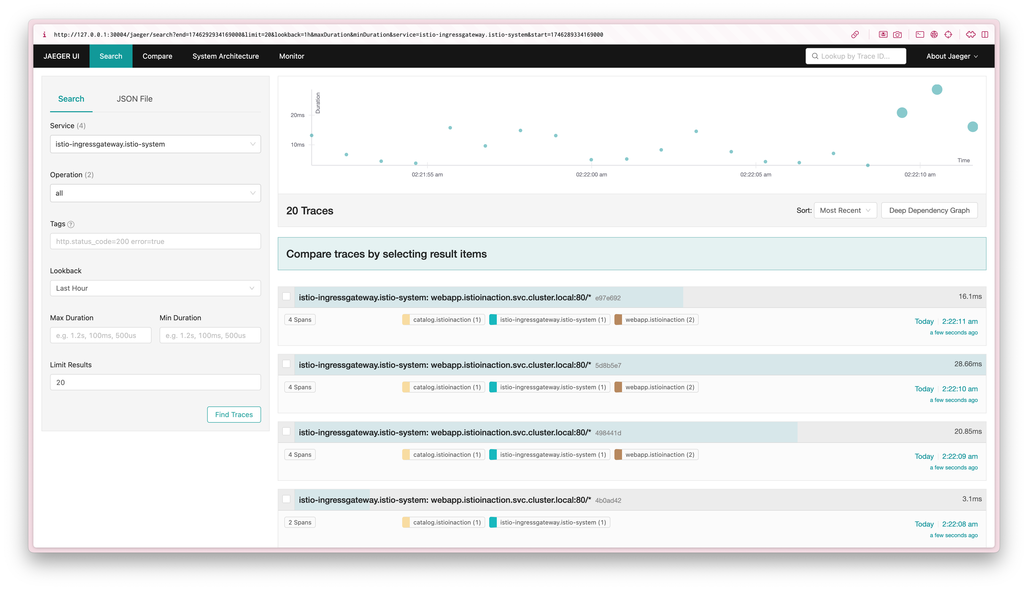Image resolution: width=1028 pixels, height=590 pixels.
Task: Switch to the JSON File tab
Action: click(x=135, y=99)
